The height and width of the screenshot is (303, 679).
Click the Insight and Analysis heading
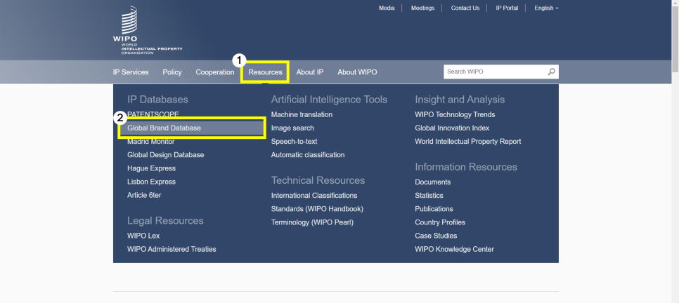460,100
